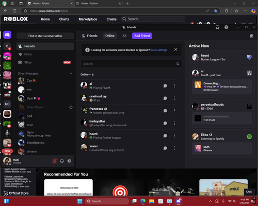Favorite the page with Edge star icon
The height and width of the screenshot is (206, 258).
click(x=216, y=11)
